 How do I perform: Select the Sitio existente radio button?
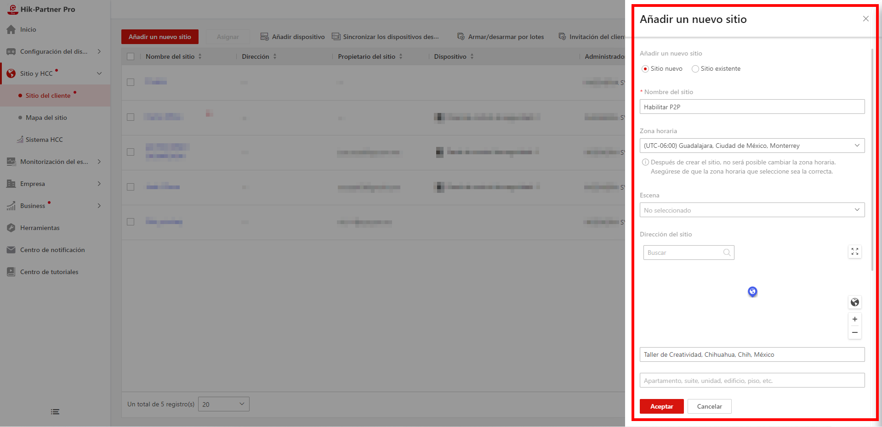pyautogui.click(x=695, y=69)
